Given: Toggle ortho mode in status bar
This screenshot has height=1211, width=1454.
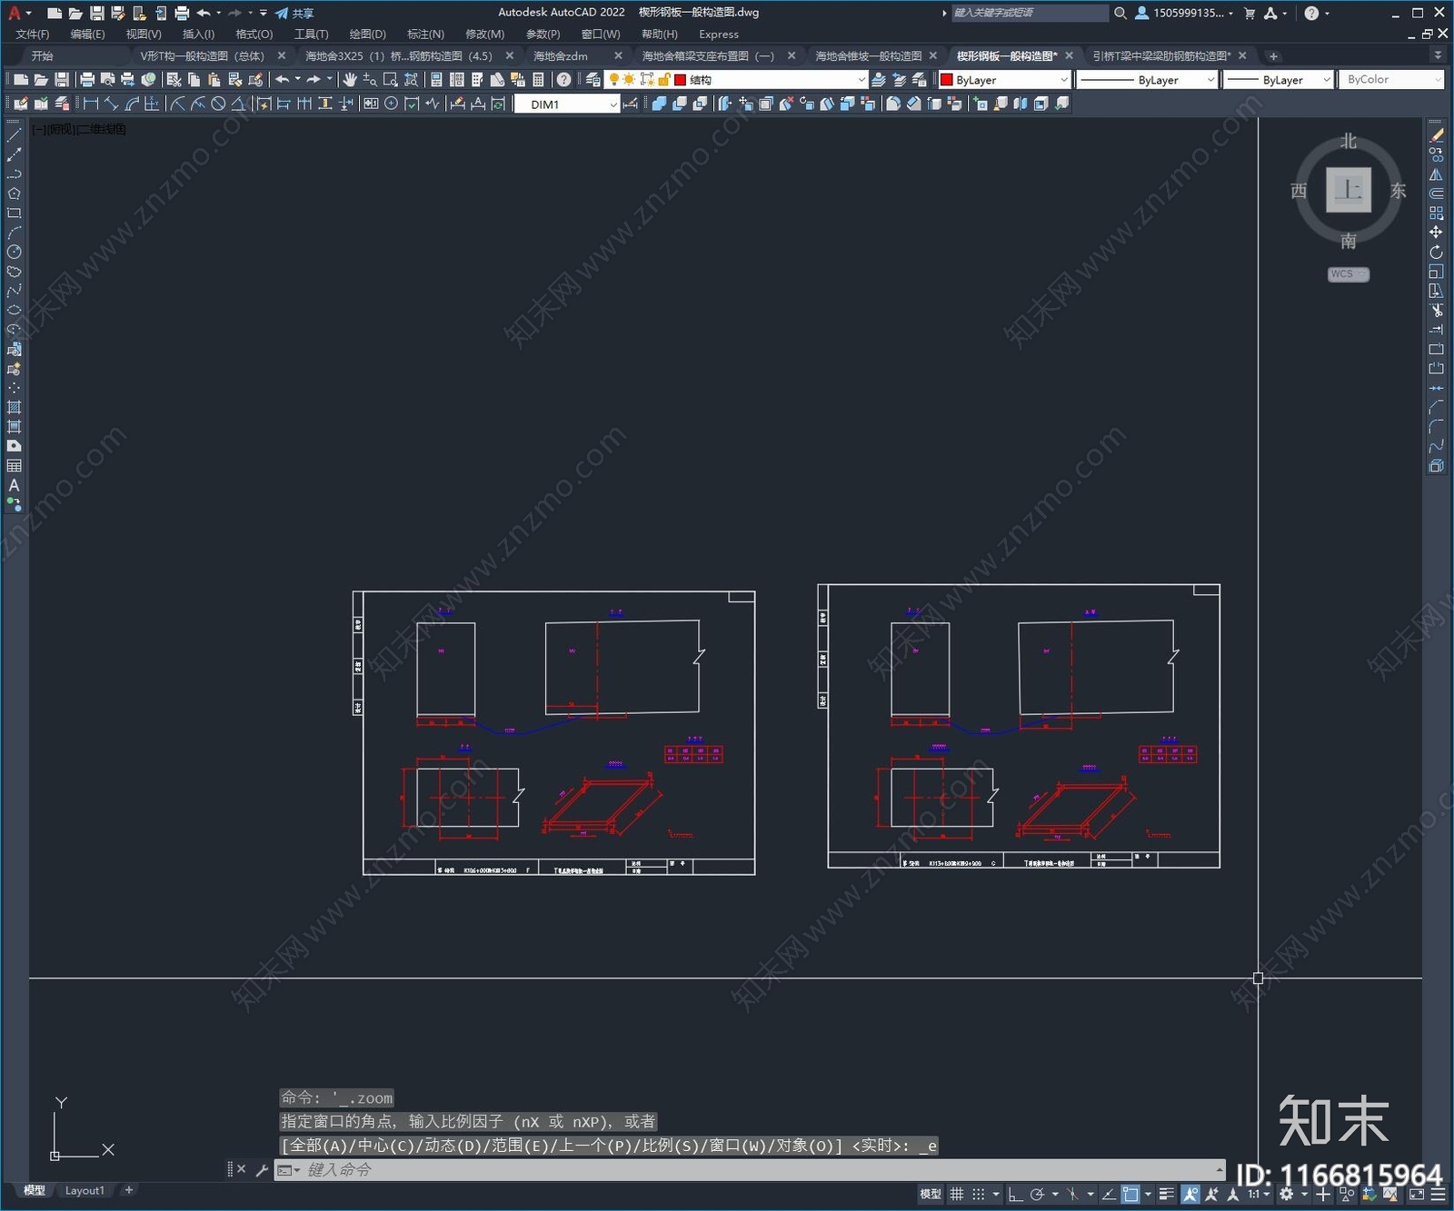Looking at the screenshot, I should [1015, 1194].
